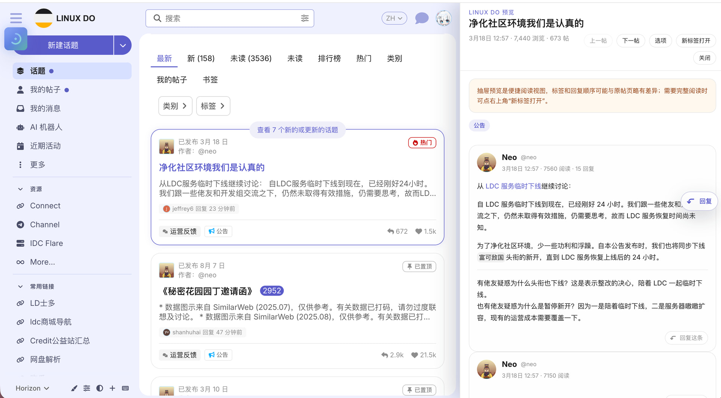Switch to the 排行榜 tab
Viewport: 721px width, 398px height.
click(329, 59)
